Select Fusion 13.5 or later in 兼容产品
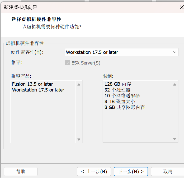Image resolution: width=184 pixels, height=178 pixels. pos(32,84)
